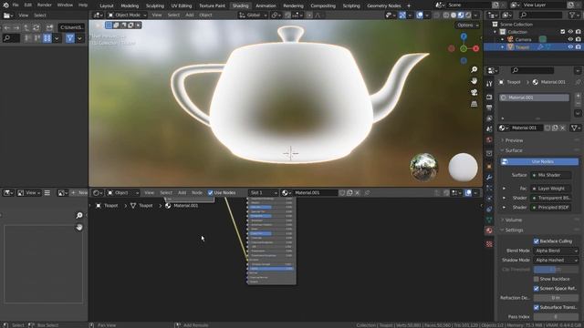
Task: Open the Modifiers wrench properties tab
Action: coord(489,177)
